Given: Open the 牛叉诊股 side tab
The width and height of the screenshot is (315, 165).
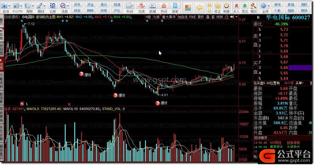Looking at the screenshot, I should [2, 133].
